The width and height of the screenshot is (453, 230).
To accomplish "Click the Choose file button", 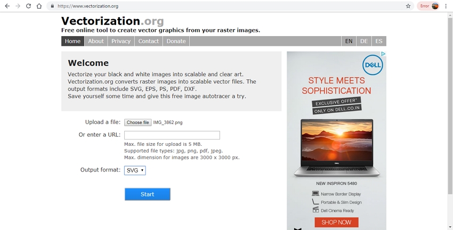I will pos(138,122).
